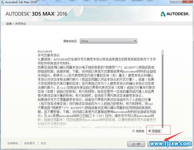Click the 上一步 (Back) button
The height and width of the screenshot is (150, 194).
click(136, 144)
